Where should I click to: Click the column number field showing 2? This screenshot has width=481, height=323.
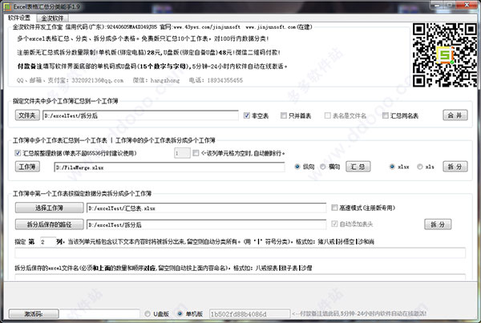[48, 242]
